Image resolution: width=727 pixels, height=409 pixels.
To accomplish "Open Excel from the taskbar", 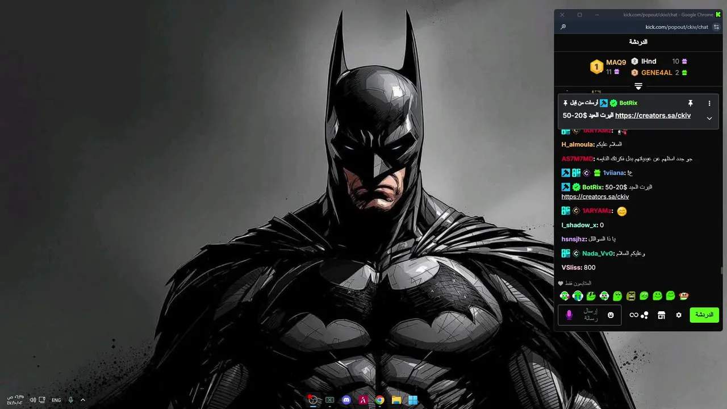I will coord(329,400).
